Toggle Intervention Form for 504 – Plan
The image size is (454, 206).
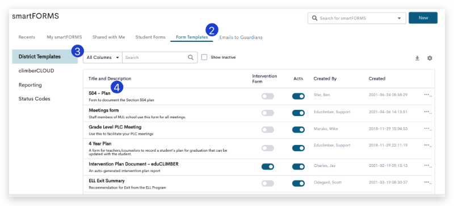click(x=267, y=96)
